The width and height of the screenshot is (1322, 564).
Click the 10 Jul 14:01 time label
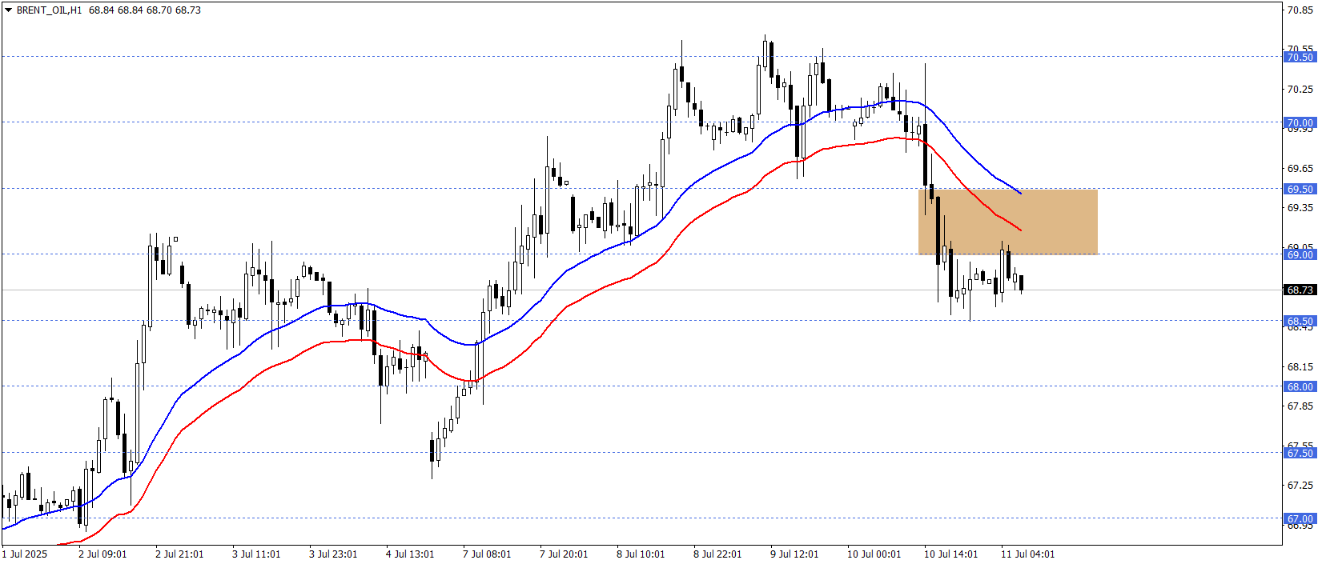click(950, 554)
